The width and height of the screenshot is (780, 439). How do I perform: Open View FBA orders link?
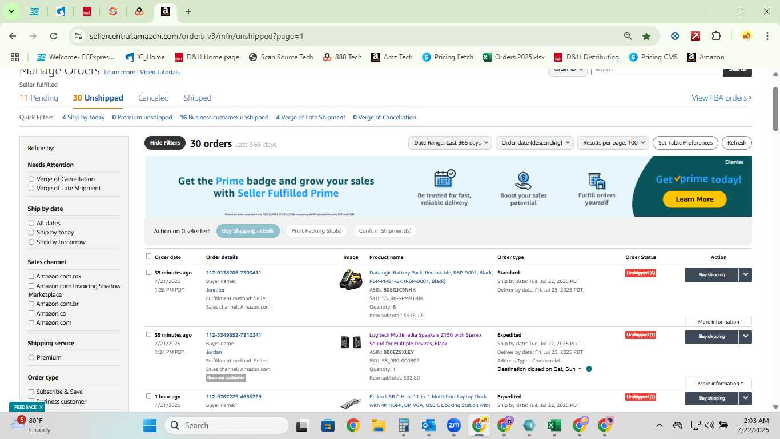coord(722,98)
